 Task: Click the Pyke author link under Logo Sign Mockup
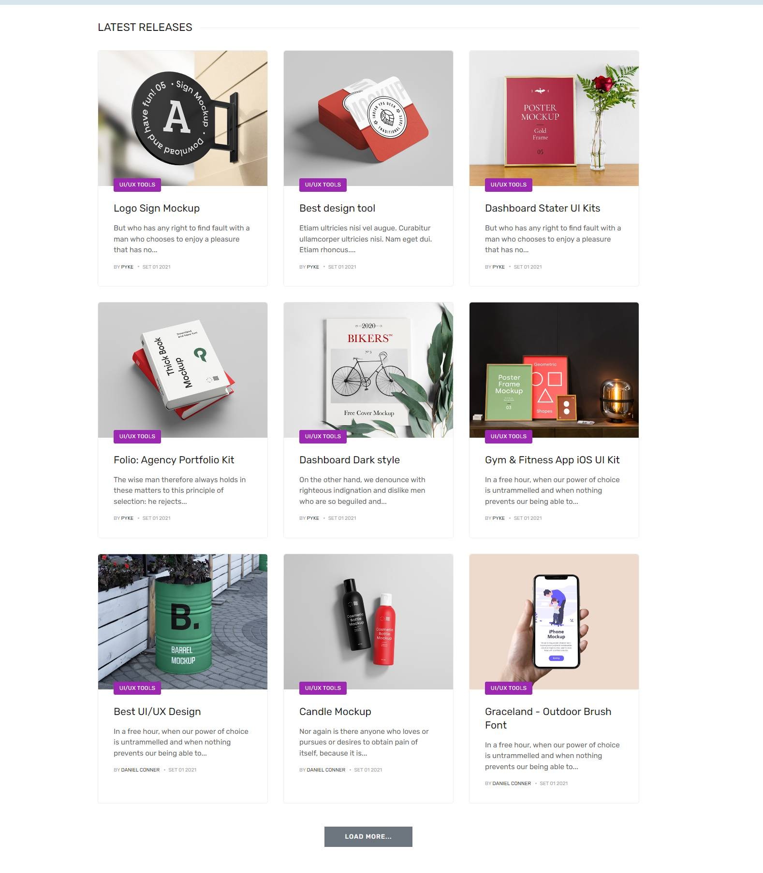pos(127,267)
